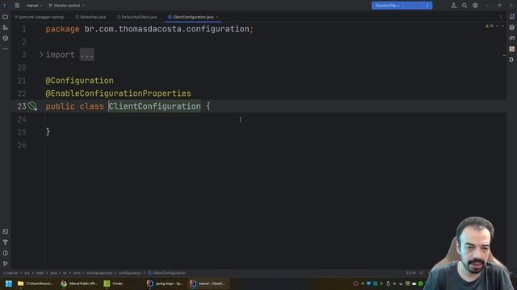Open the Current File run configuration dropdown
The image size is (517, 290).
tap(388, 6)
